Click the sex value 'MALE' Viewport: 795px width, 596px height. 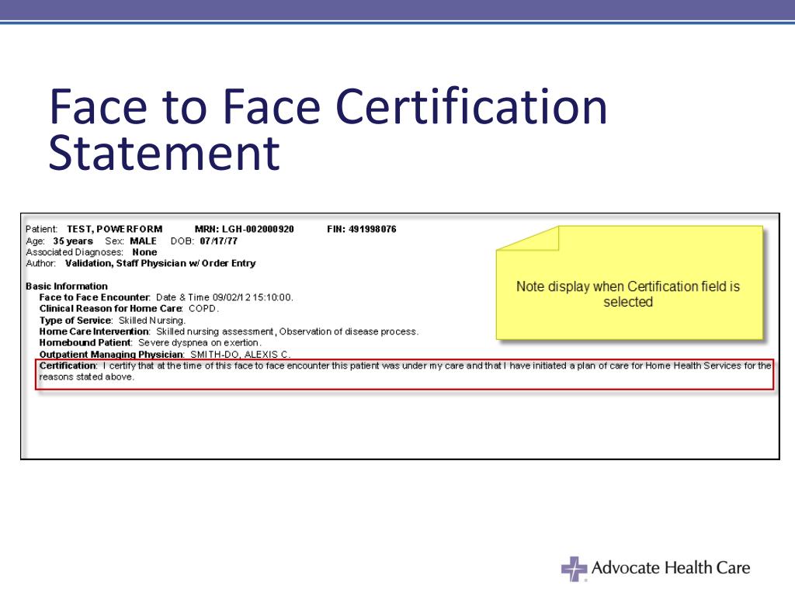[x=143, y=241]
